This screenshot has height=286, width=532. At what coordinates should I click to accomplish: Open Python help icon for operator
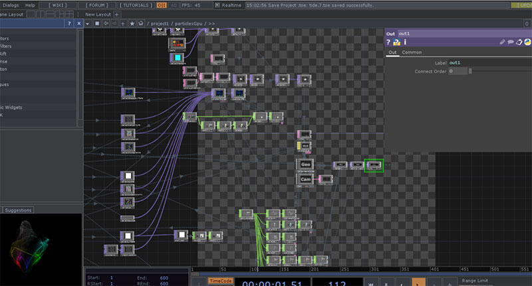click(x=396, y=42)
